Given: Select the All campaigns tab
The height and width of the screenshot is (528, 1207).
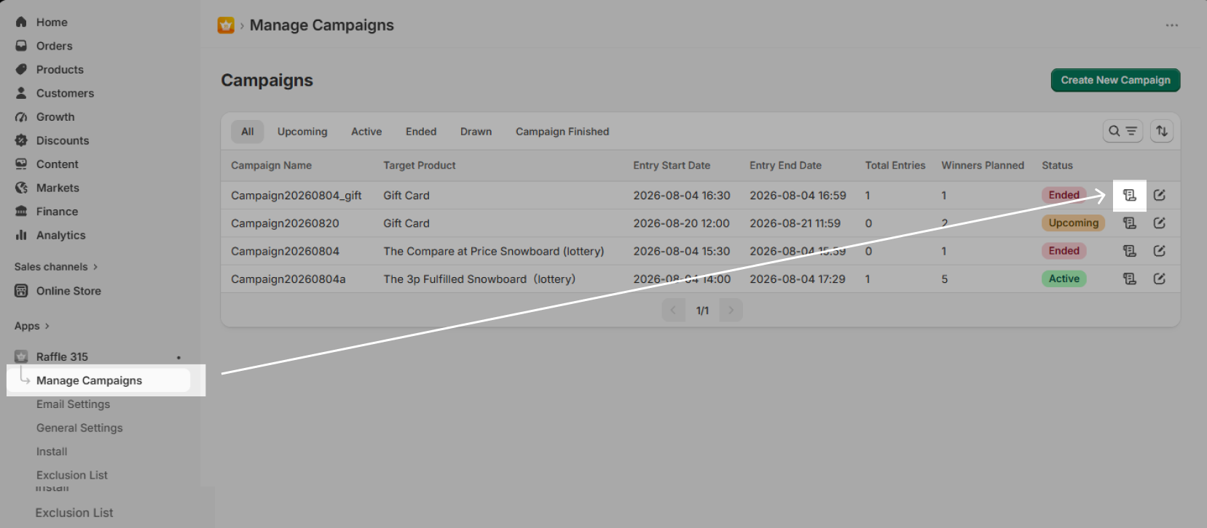Looking at the screenshot, I should coord(248,132).
